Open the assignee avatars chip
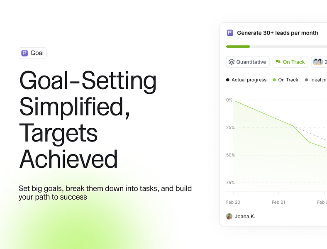This screenshot has width=327, height=249. tap(319, 62)
